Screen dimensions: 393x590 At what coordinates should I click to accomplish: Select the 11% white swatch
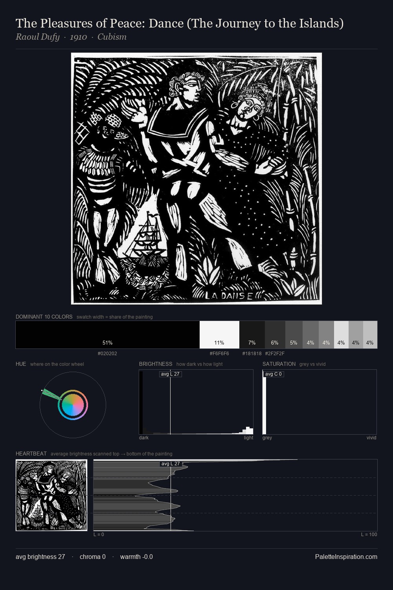coord(219,335)
